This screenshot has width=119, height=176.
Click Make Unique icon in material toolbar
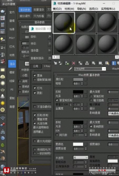pos(87,63)
